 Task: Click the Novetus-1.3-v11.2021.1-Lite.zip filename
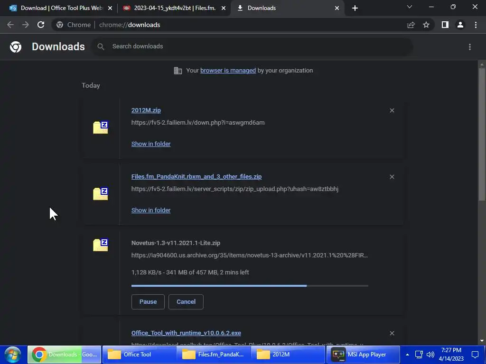(x=176, y=243)
